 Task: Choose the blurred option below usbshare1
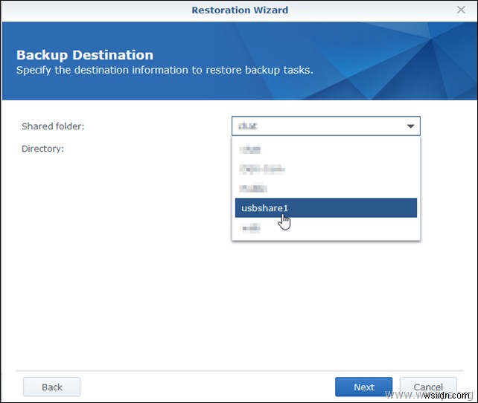[x=326, y=228]
